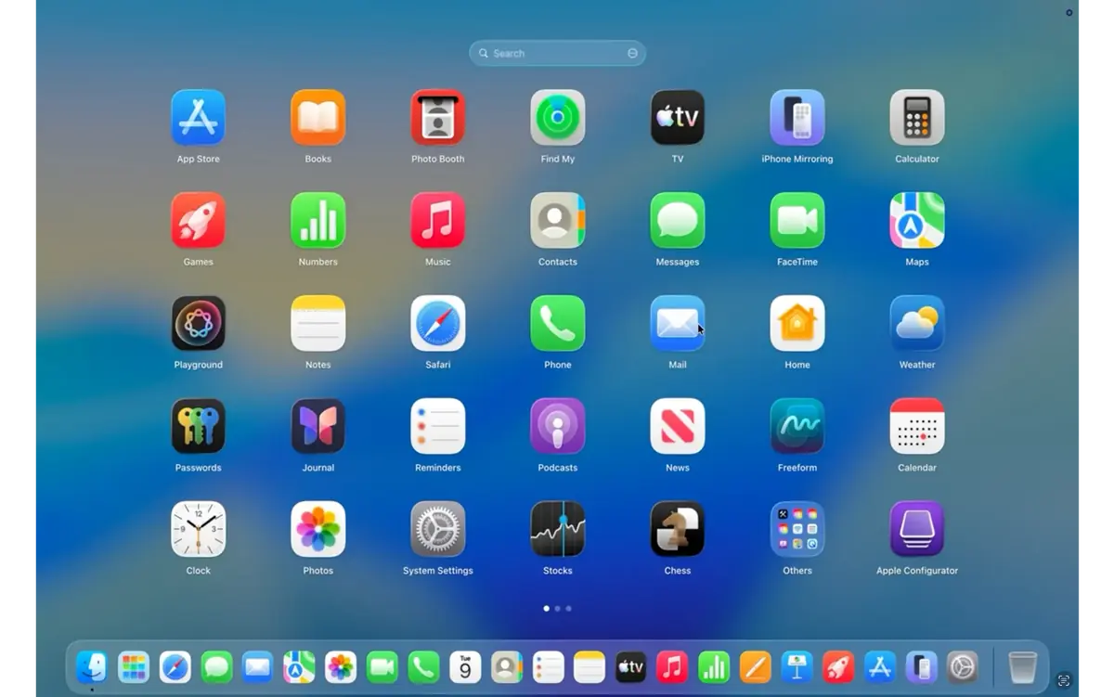The height and width of the screenshot is (697, 1114).
Task: Open Keynote in the Dock
Action: (797, 667)
